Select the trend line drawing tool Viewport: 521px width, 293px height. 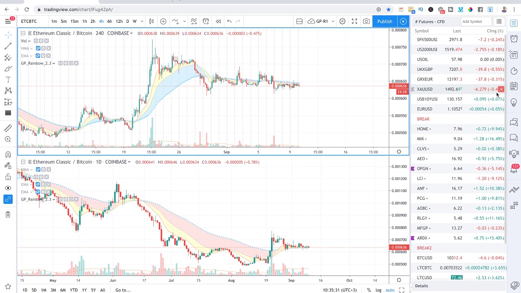pyautogui.click(x=8, y=47)
